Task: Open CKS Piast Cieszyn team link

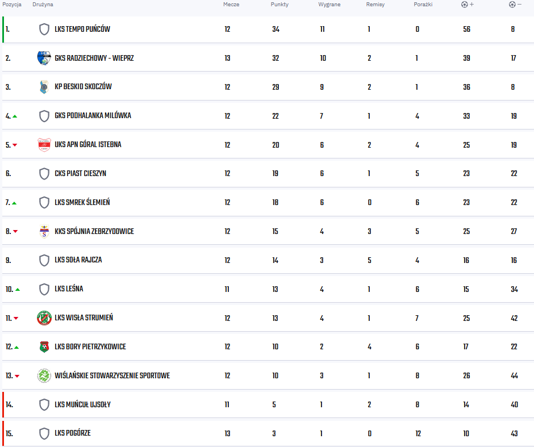Action: click(80, 174)
